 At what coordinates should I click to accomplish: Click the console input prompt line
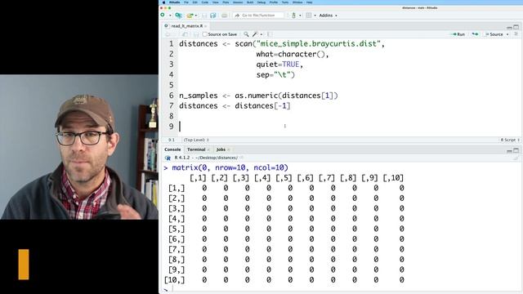pyautogui.click(x=340, y=290)
